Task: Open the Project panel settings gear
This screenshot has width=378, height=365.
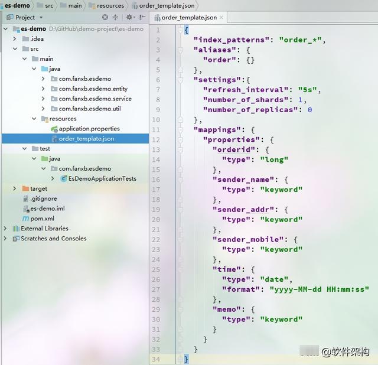Action: pos(129,17)
